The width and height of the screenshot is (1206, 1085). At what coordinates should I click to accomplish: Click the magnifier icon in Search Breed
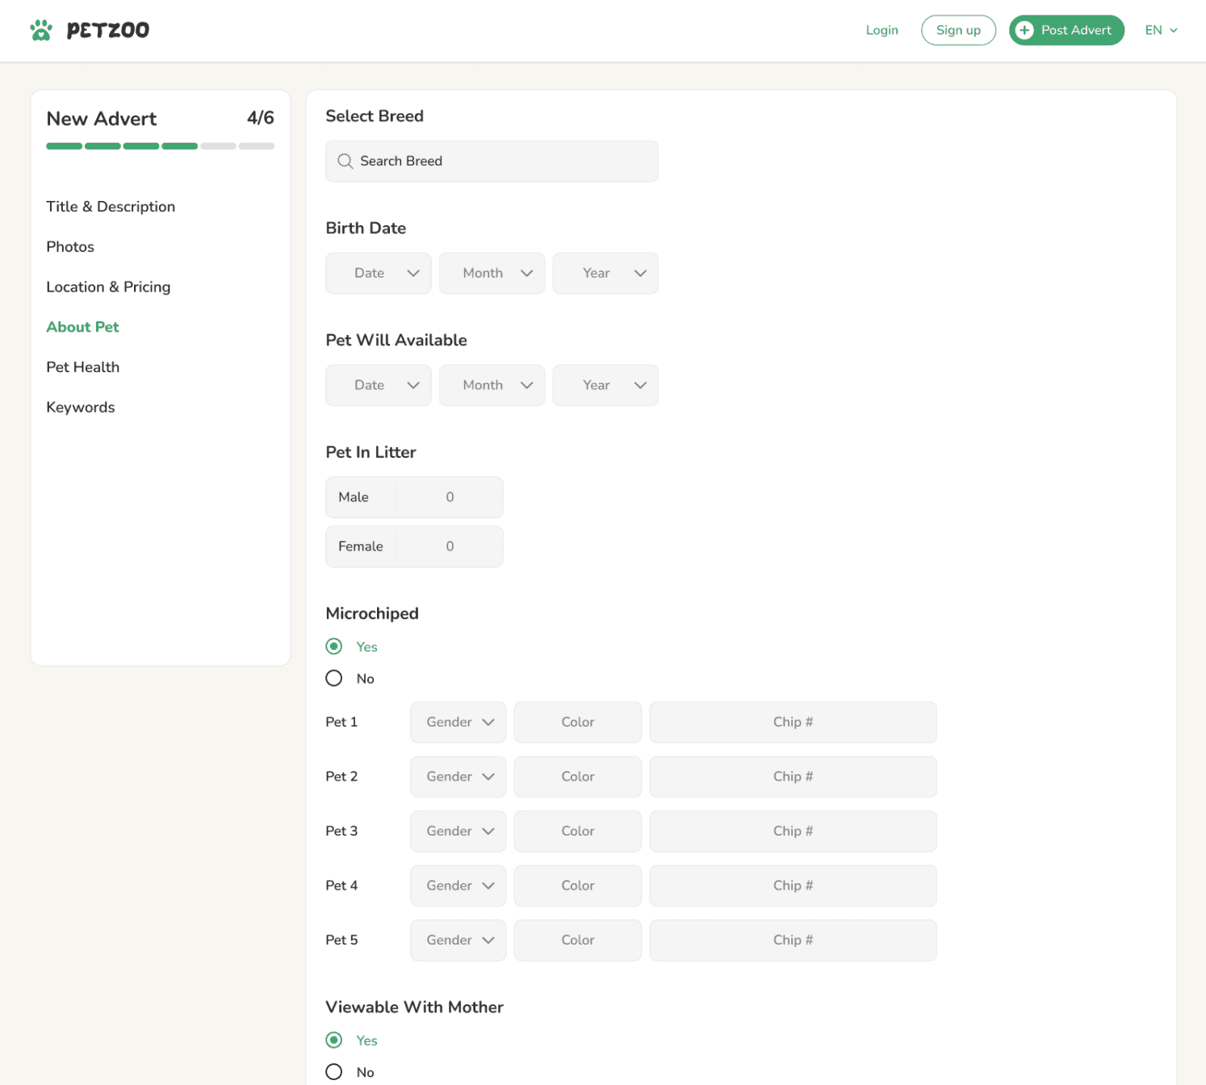[x=345, y=161]
